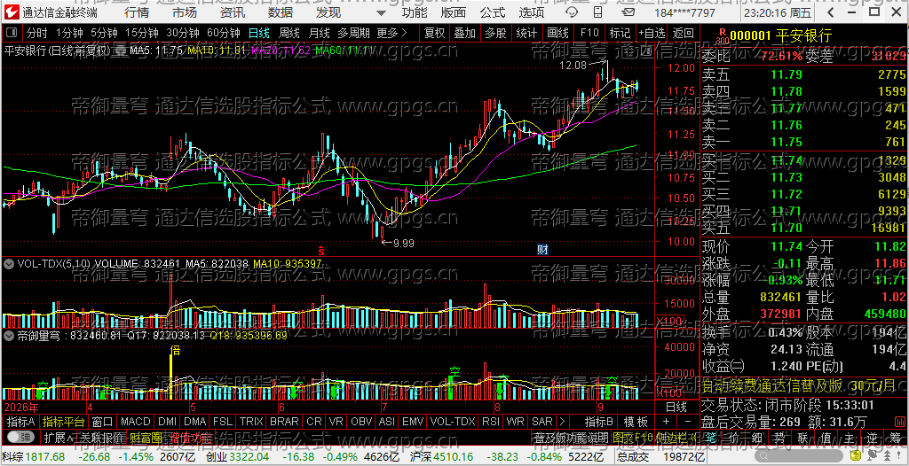Image resolution: width=909 pixels, height=466 pixels.
Task: Select the 60分钟 period
Action: (x=223, y=33)
